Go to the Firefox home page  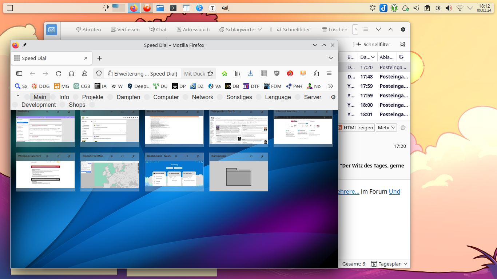71,74
